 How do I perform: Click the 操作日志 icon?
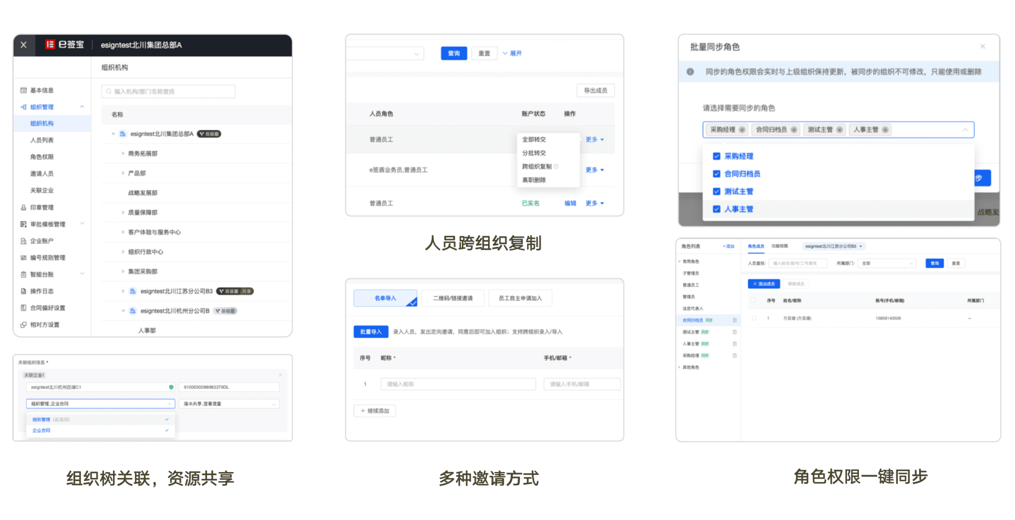24,291
